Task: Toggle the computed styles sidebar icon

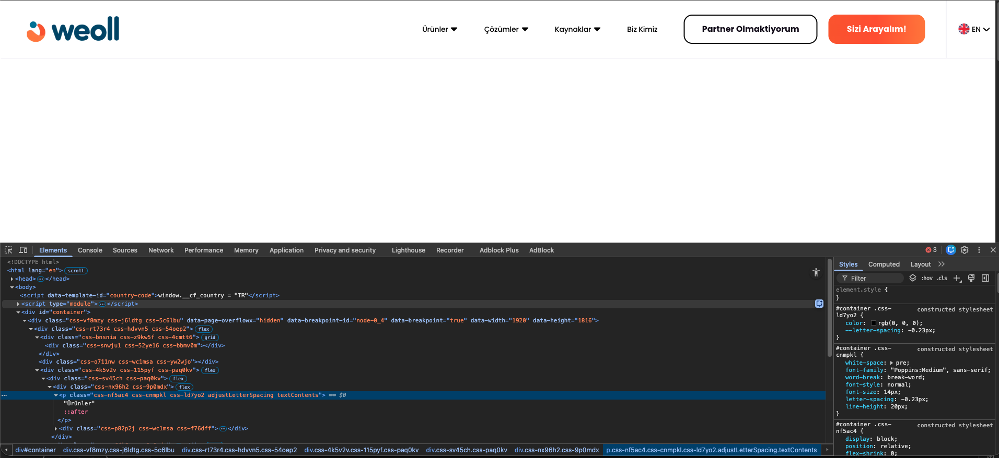Action: [985, 279]
